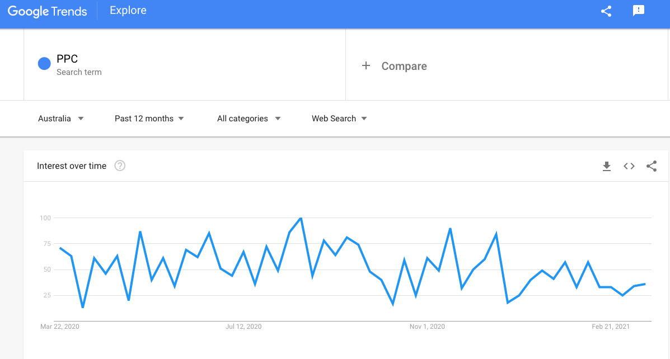Open the Past 12 months time dropdown
670x359 pixels.
coord(149,118)
